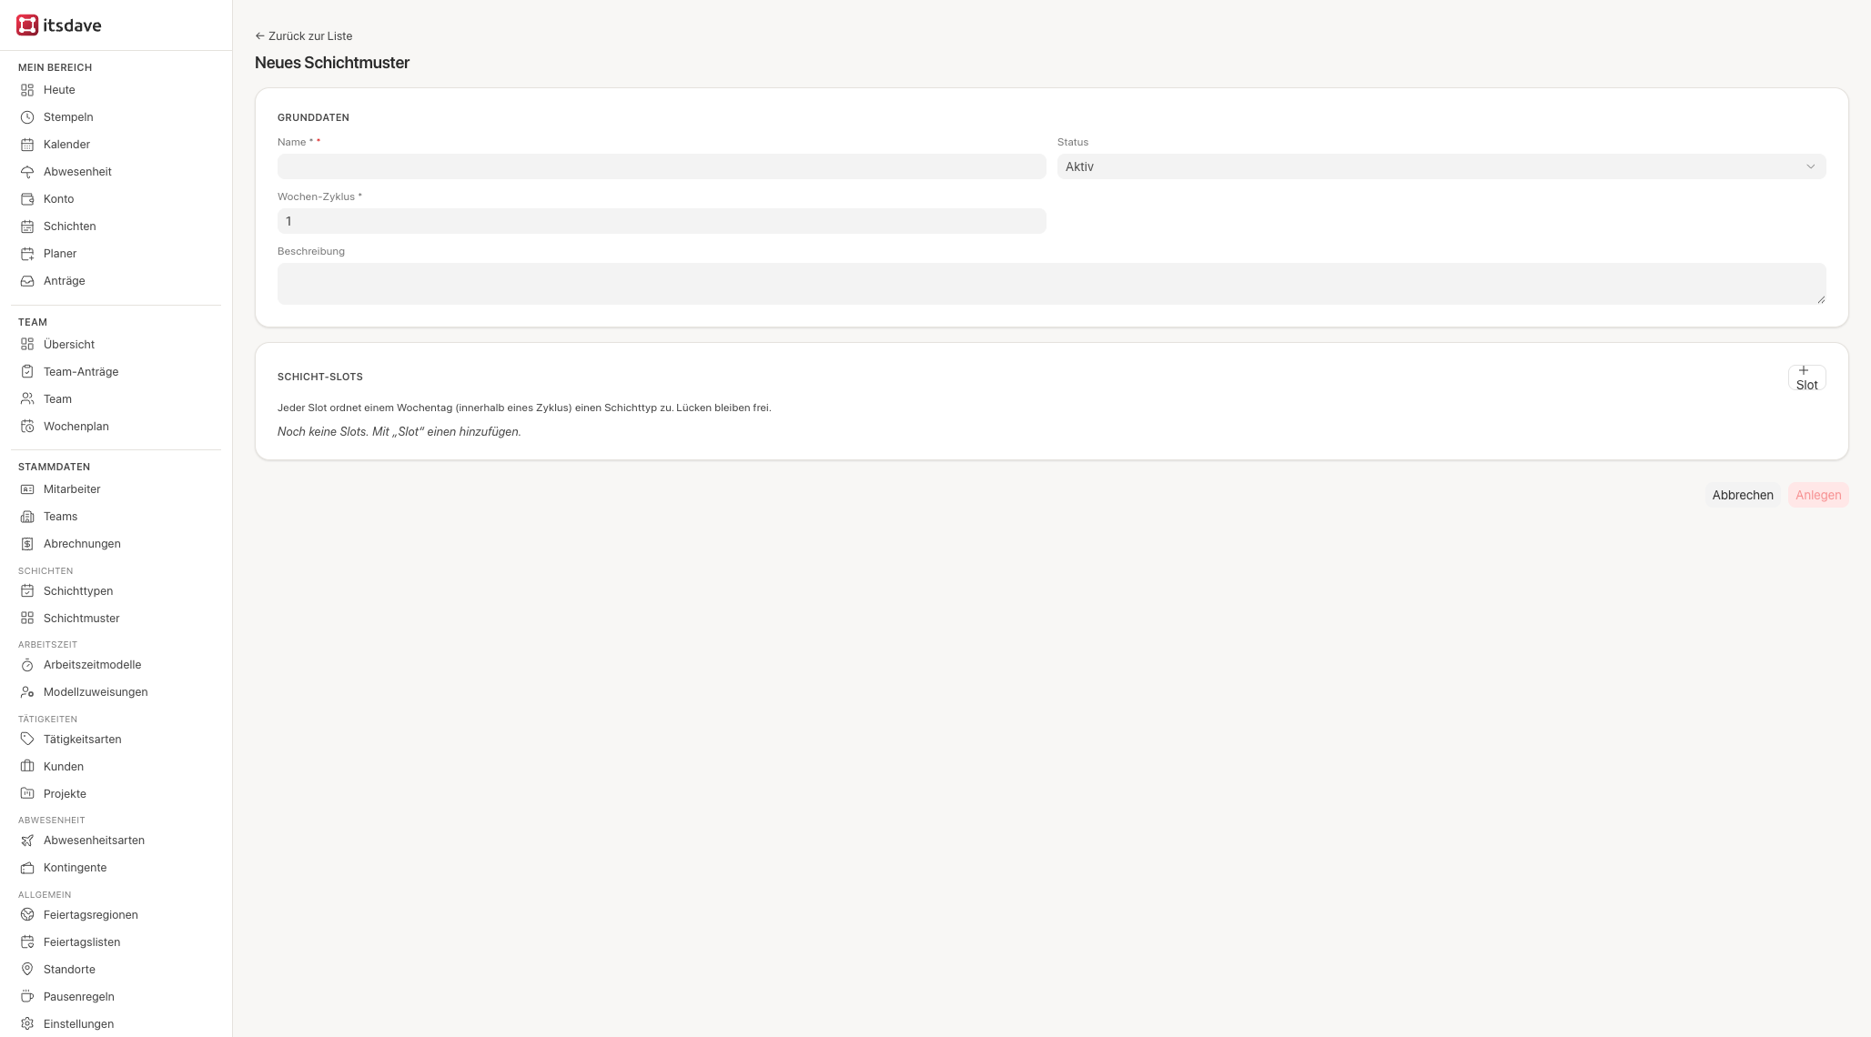Screen dimensions: 1871x1037
Task: Click the Status dropdown chevron arrow
Action: (1810, 166)
